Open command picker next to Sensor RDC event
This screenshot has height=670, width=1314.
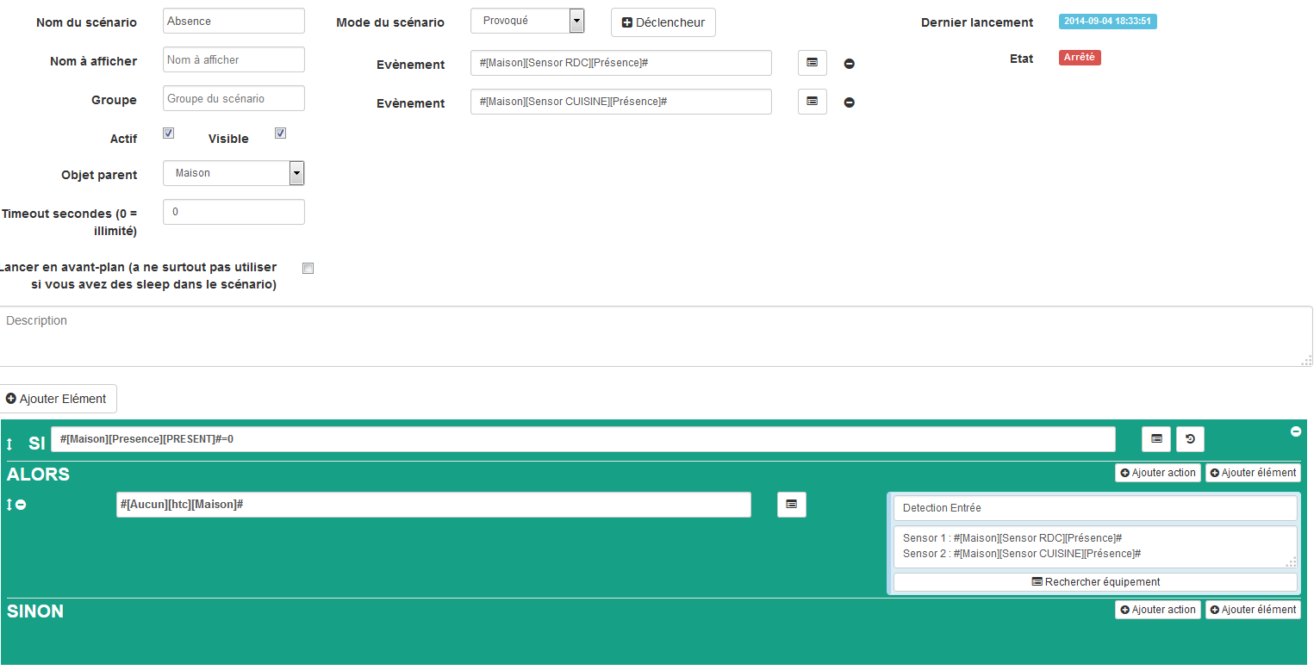click(x=812, y=63)
